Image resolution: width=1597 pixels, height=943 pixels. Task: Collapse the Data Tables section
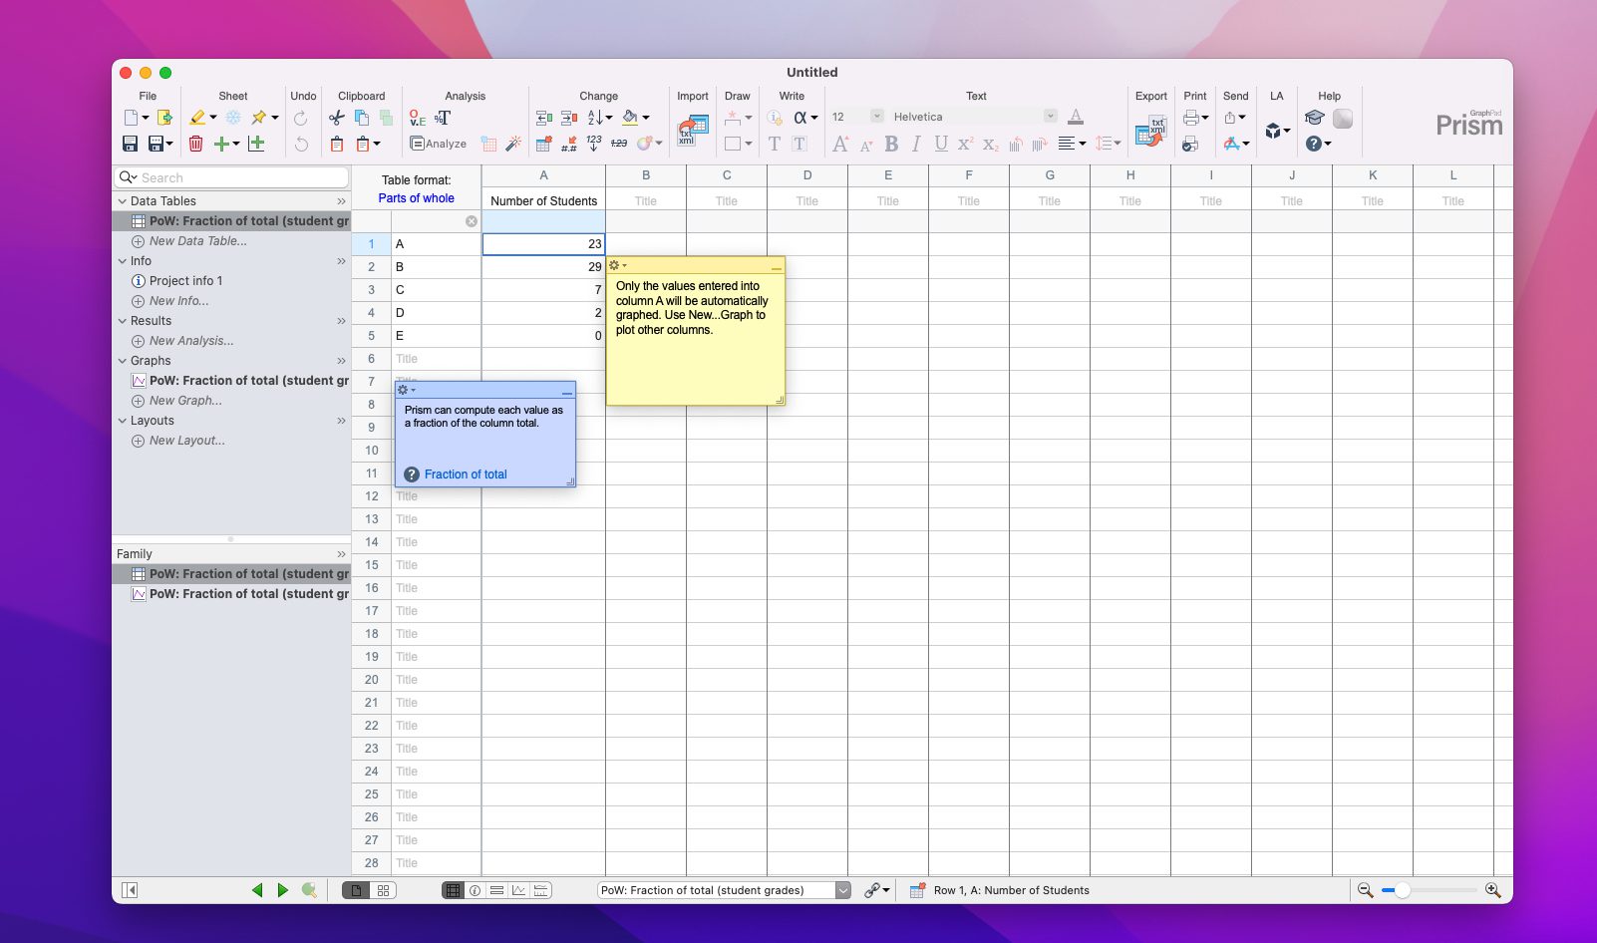point(123,201)
